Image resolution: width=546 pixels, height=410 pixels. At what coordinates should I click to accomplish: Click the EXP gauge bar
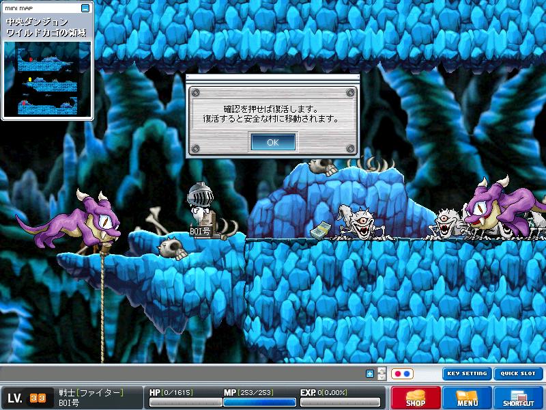pos(340,402)
